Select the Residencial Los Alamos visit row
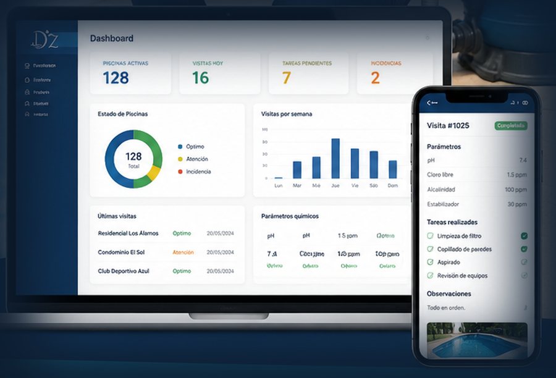This screenshot has height=378, width=556. (166, 233)
